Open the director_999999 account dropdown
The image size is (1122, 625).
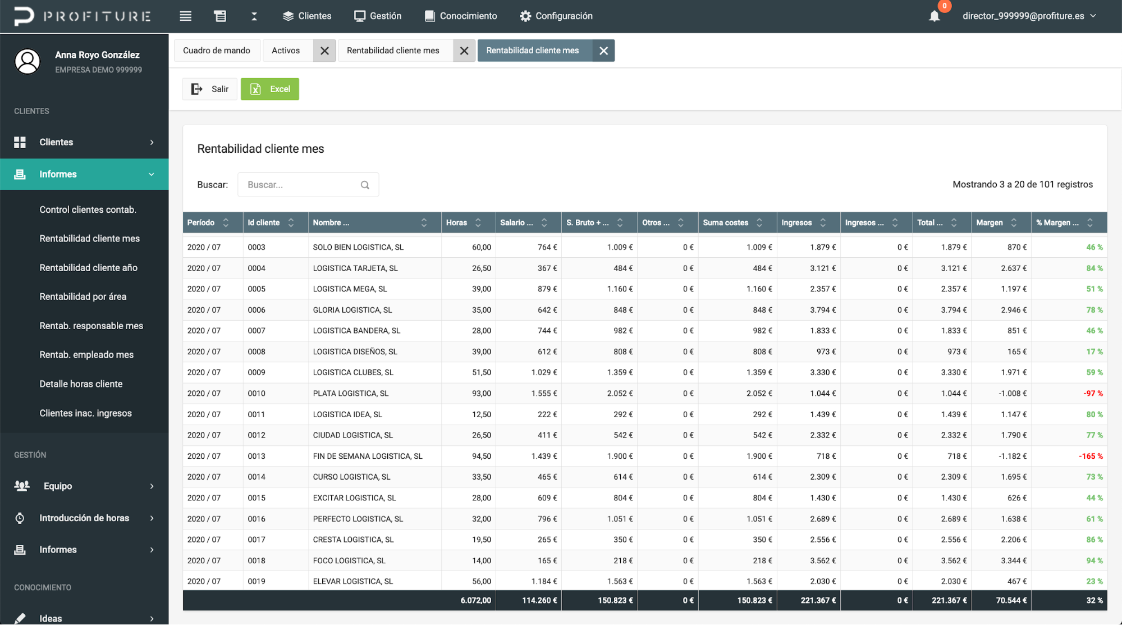tap(1029, 16)
